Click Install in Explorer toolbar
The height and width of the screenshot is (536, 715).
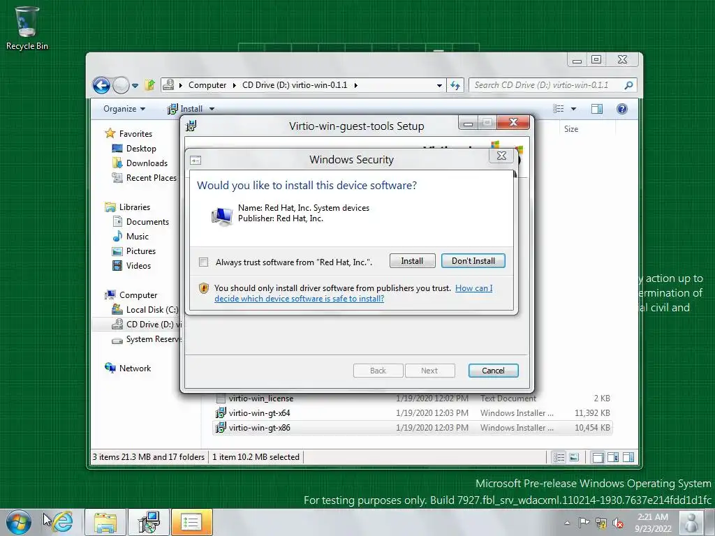click(x=185, y=108)
